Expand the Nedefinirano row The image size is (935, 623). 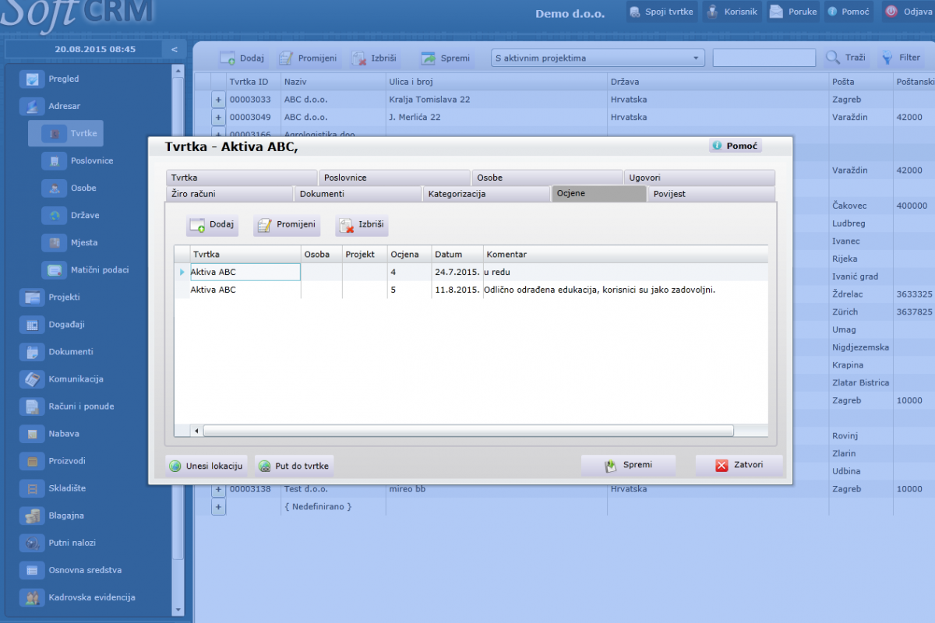point(218,507)
